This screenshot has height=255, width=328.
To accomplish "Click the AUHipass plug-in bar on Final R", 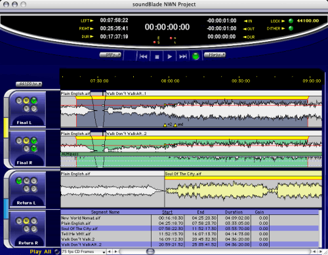I will tap(191, 154).
